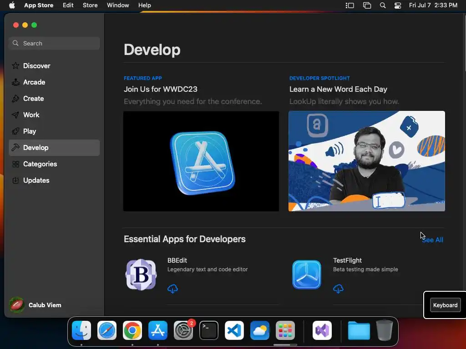Open the Discover section star icon
Screen dimensions: 466x349
[x=15, y=65]
